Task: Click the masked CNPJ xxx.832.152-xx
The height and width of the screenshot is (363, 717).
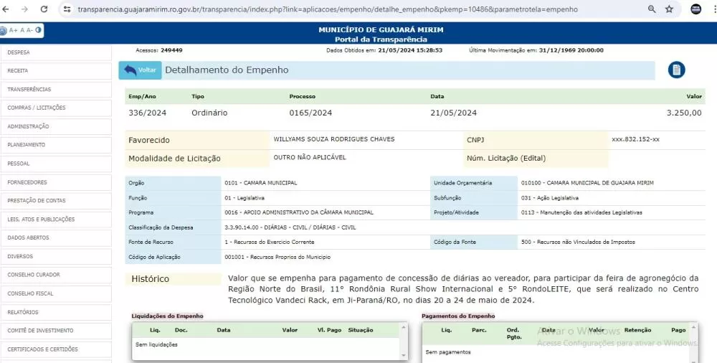Action: [x=635, y=139]
